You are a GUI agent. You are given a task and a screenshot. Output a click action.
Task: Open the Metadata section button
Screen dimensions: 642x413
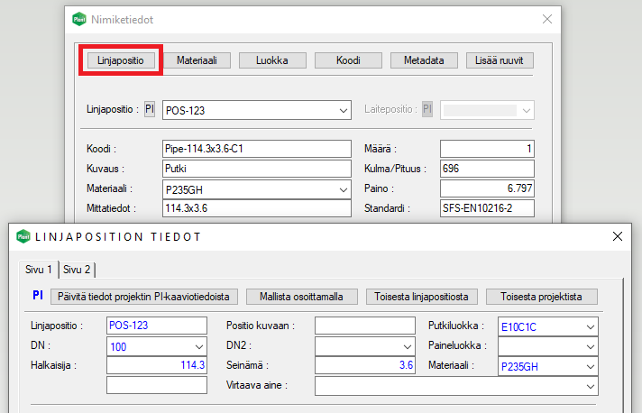[x=424, y=60]
